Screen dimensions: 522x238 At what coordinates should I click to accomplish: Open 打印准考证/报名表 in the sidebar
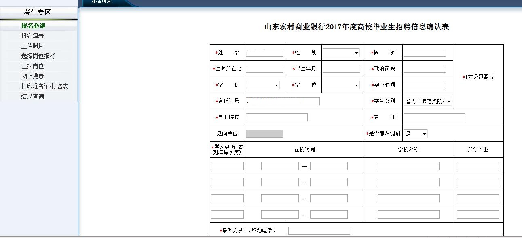click(x=44, y=86)
